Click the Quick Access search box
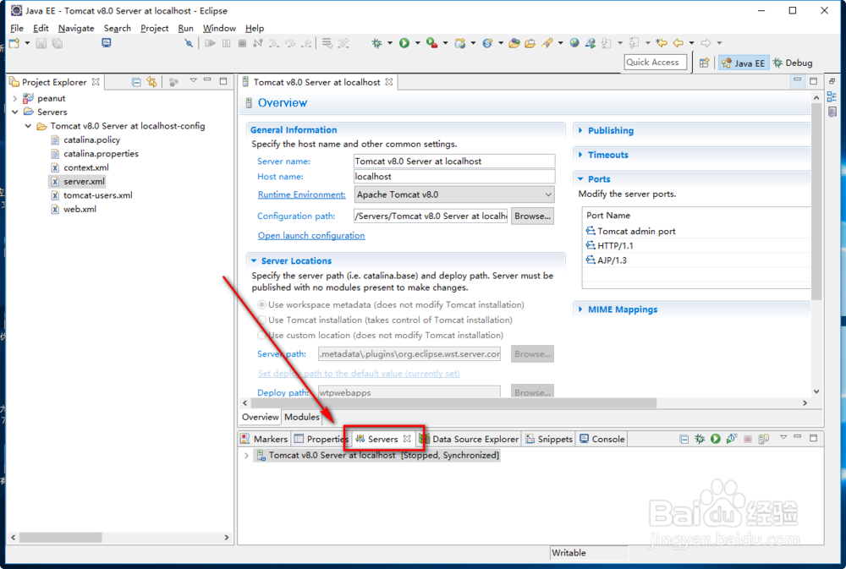 (656, 62)
